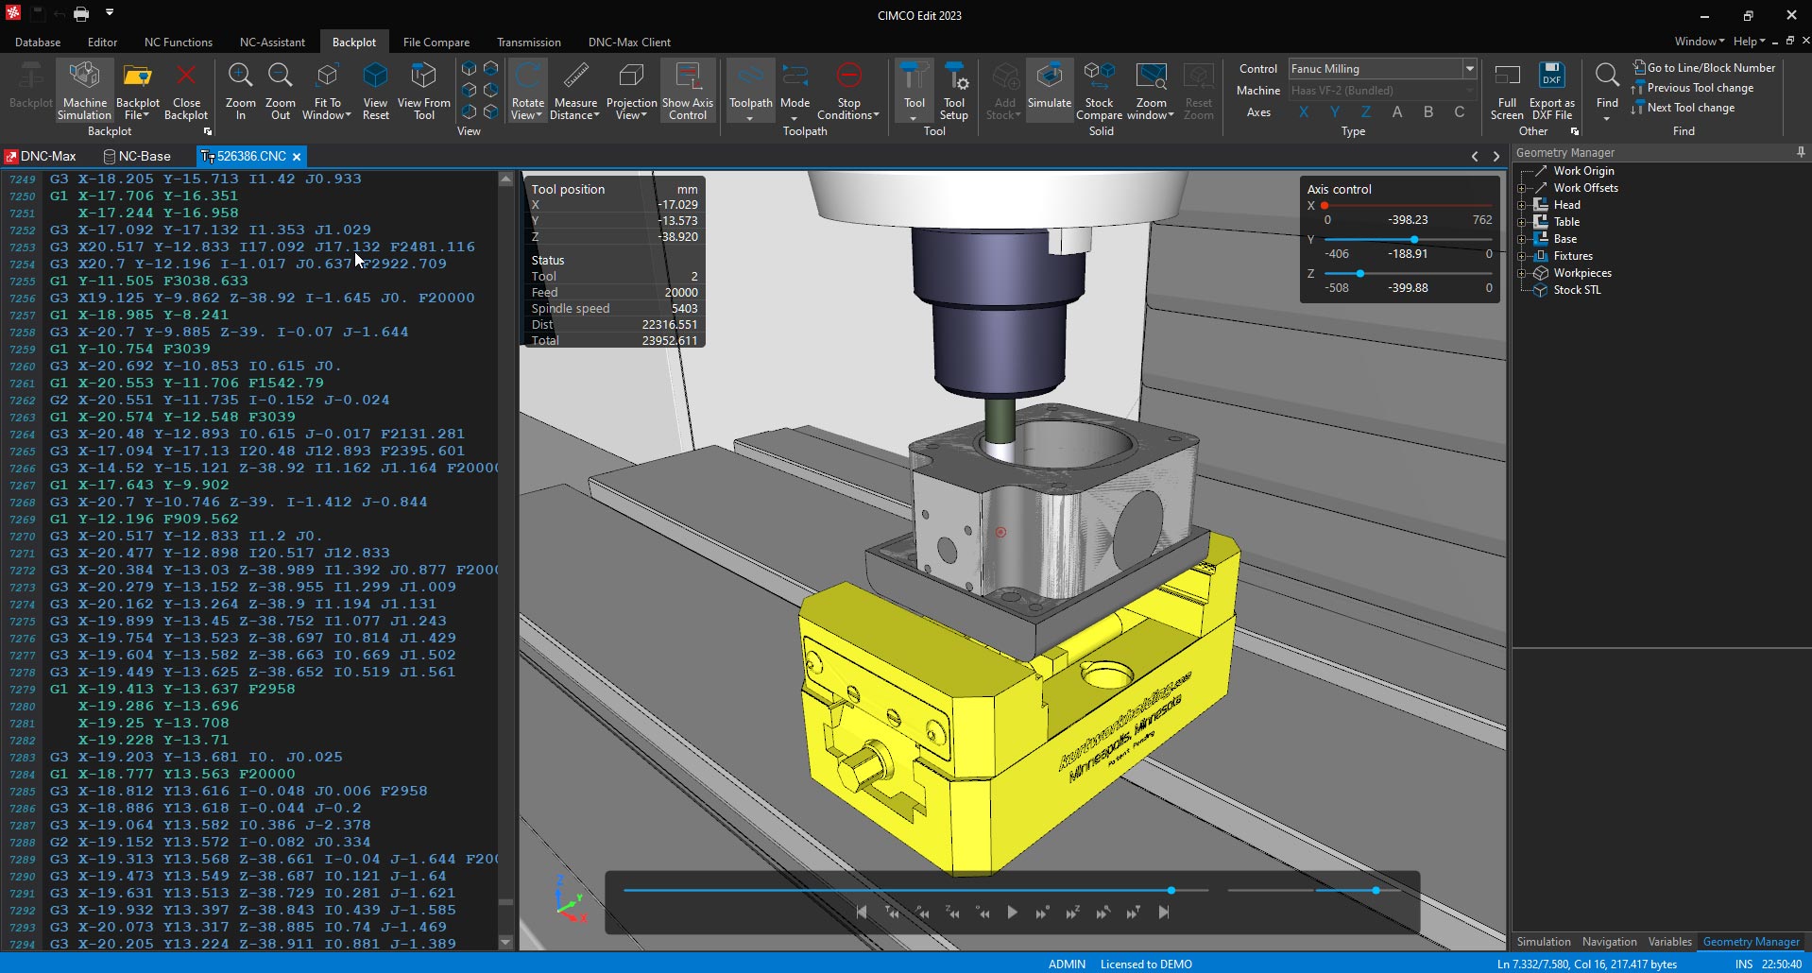Open the Control machine type dropdown
1812x973 pixels.
coord(1468,68)
